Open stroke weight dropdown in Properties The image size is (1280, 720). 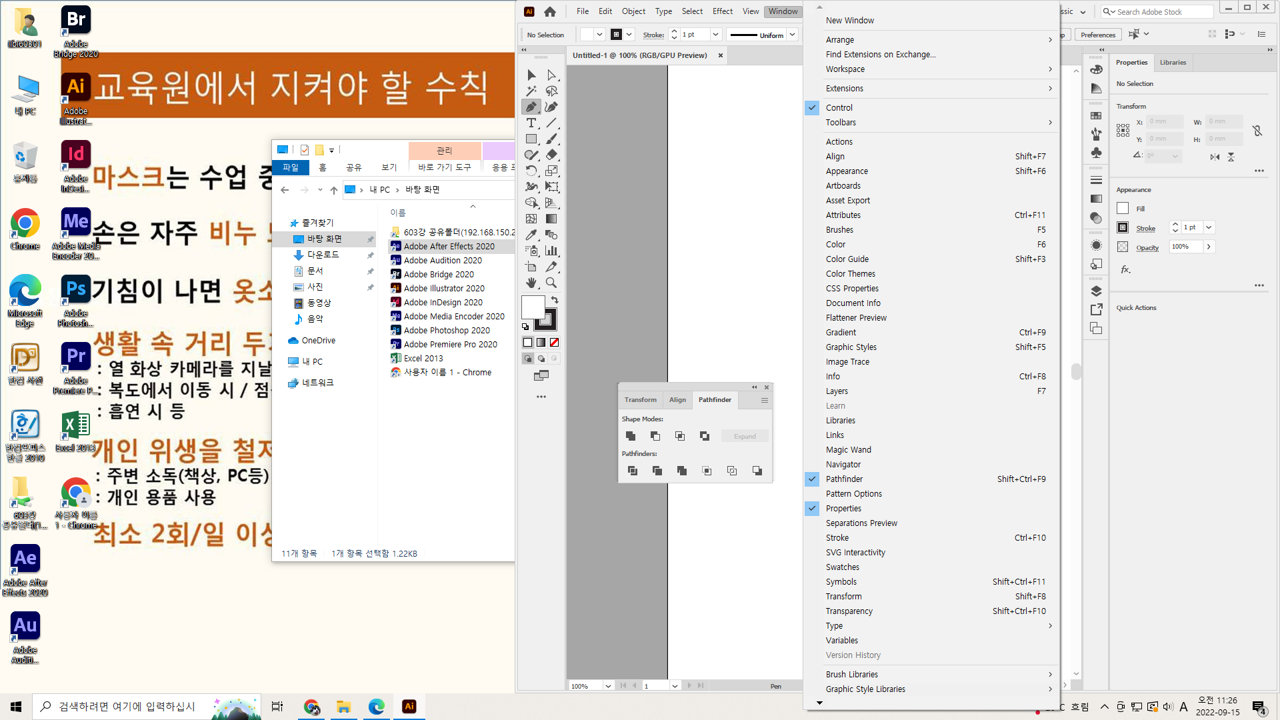1209,227
